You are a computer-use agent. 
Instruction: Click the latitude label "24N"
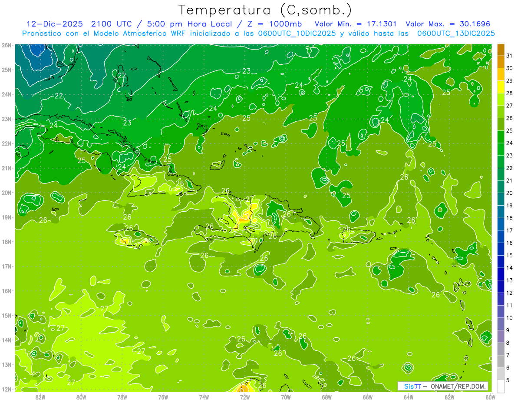6,94
